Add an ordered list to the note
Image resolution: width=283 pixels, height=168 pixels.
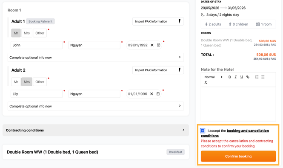pyautogui.click(x=257, y=77)
